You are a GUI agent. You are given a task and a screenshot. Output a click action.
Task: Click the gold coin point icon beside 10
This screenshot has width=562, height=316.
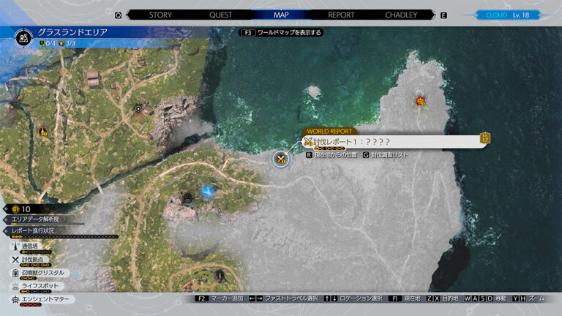click(x=15, y=209)
